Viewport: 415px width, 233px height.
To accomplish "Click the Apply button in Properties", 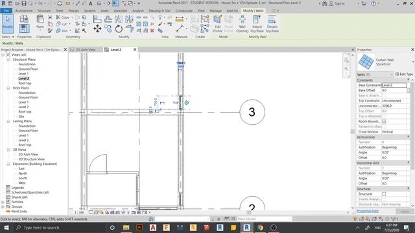I will 405,212.
